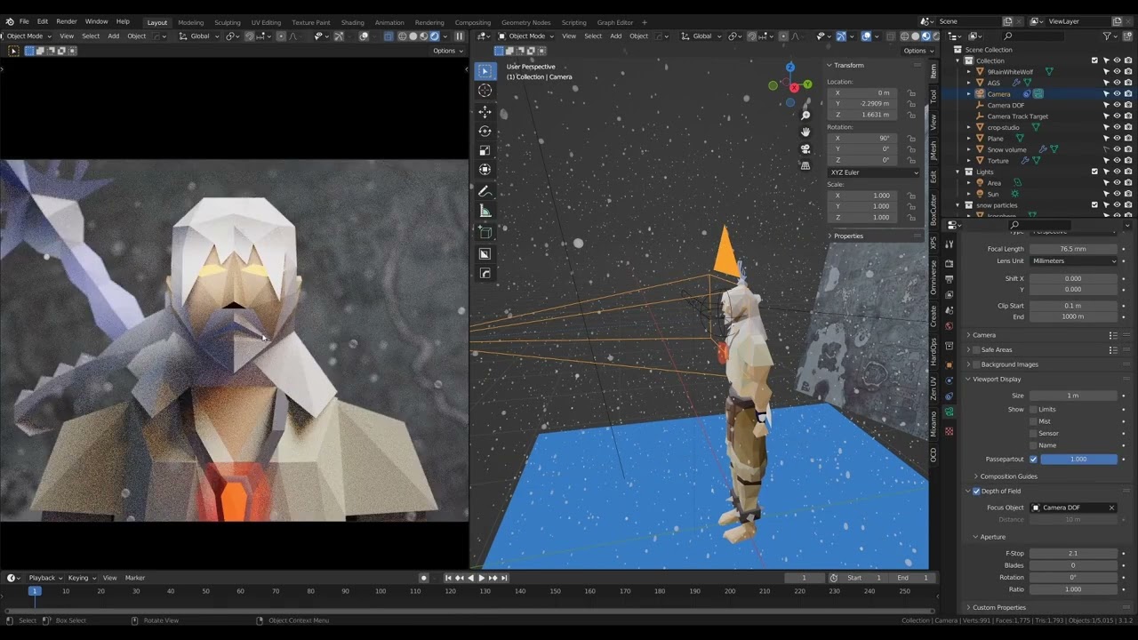Switch to the Shading workspace tab
1138x640 pixels.
[352, 22]
